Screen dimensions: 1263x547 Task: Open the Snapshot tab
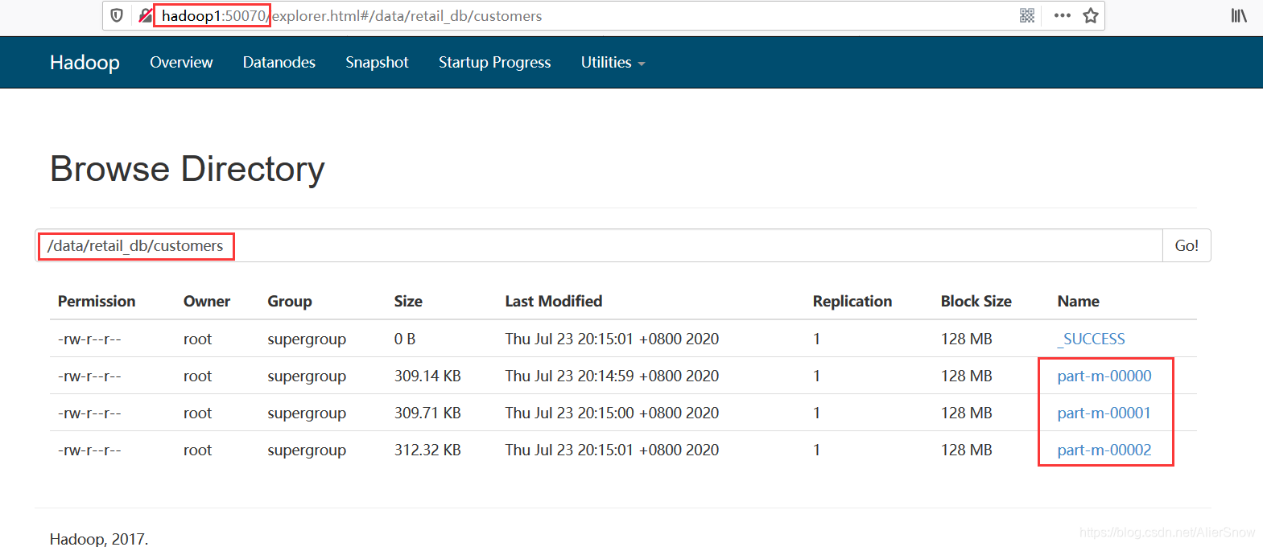(377, 62)
